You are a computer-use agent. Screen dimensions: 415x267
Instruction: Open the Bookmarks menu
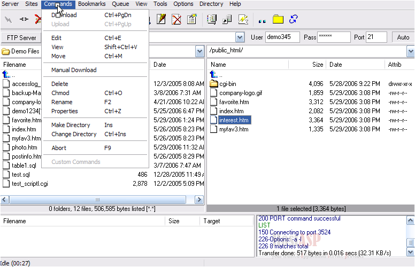point(92,4)
